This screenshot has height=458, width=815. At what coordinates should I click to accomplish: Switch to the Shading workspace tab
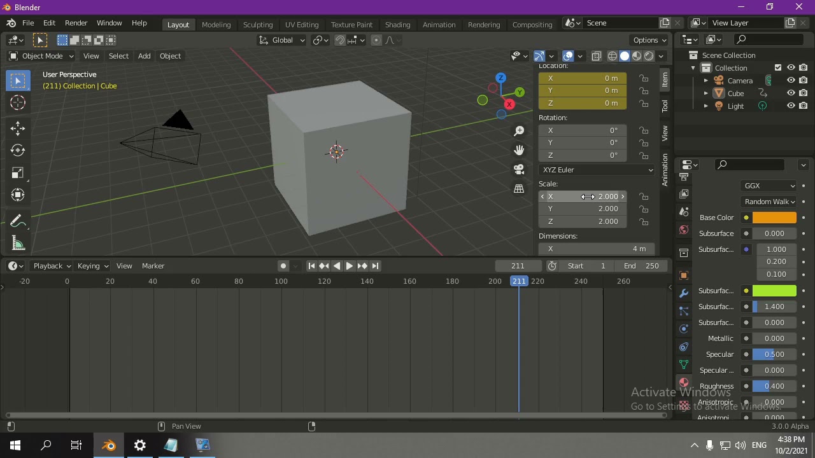point(397,24)
